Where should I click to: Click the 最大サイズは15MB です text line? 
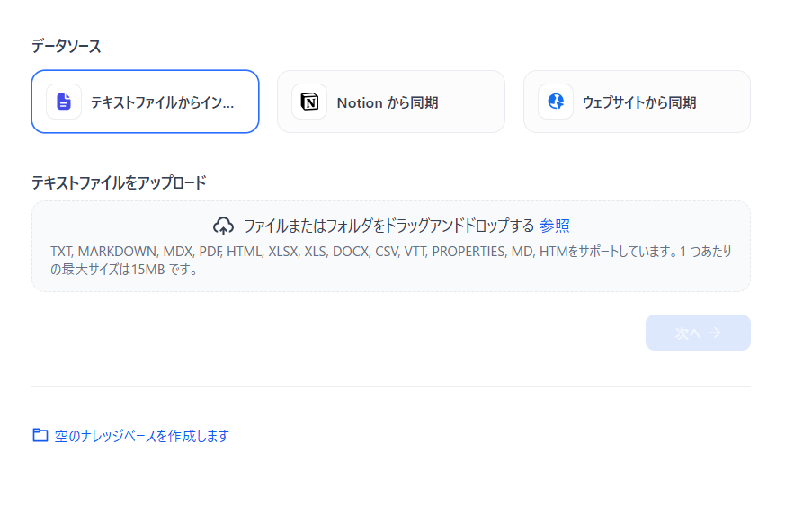pos(123,270)
